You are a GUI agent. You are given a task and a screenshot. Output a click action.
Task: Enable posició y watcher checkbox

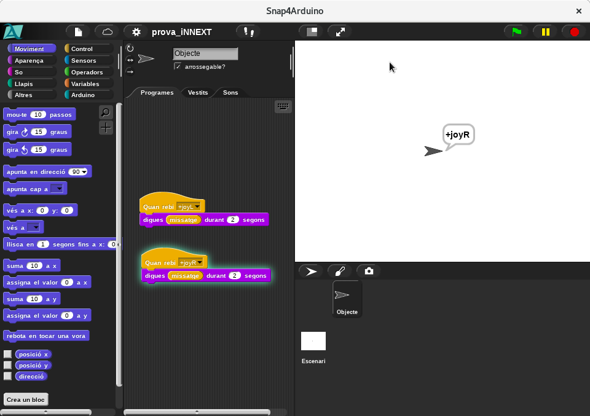[x=7, y=365]
